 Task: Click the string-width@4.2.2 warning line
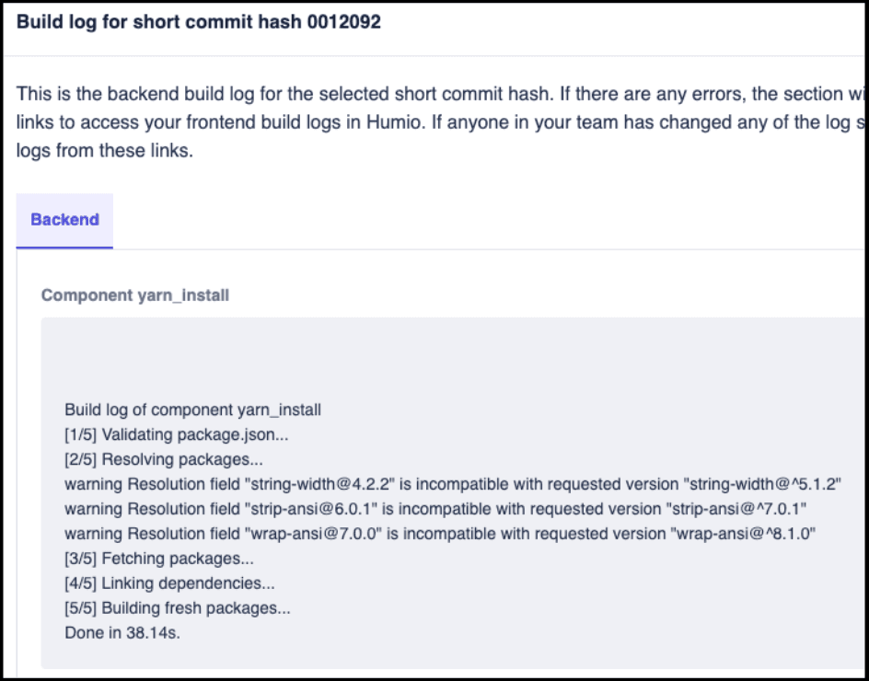pyautogui.click(x=276, y=484)
